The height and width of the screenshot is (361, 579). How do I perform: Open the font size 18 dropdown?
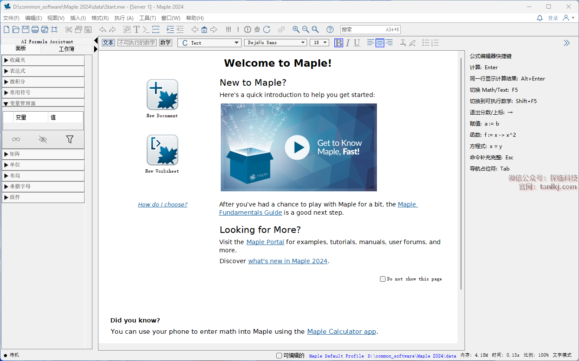coord(319,42)
